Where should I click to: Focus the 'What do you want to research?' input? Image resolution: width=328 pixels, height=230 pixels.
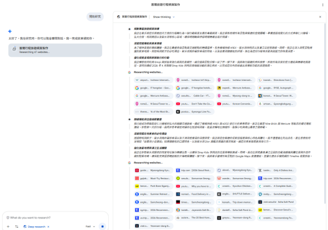pos(55,217)
